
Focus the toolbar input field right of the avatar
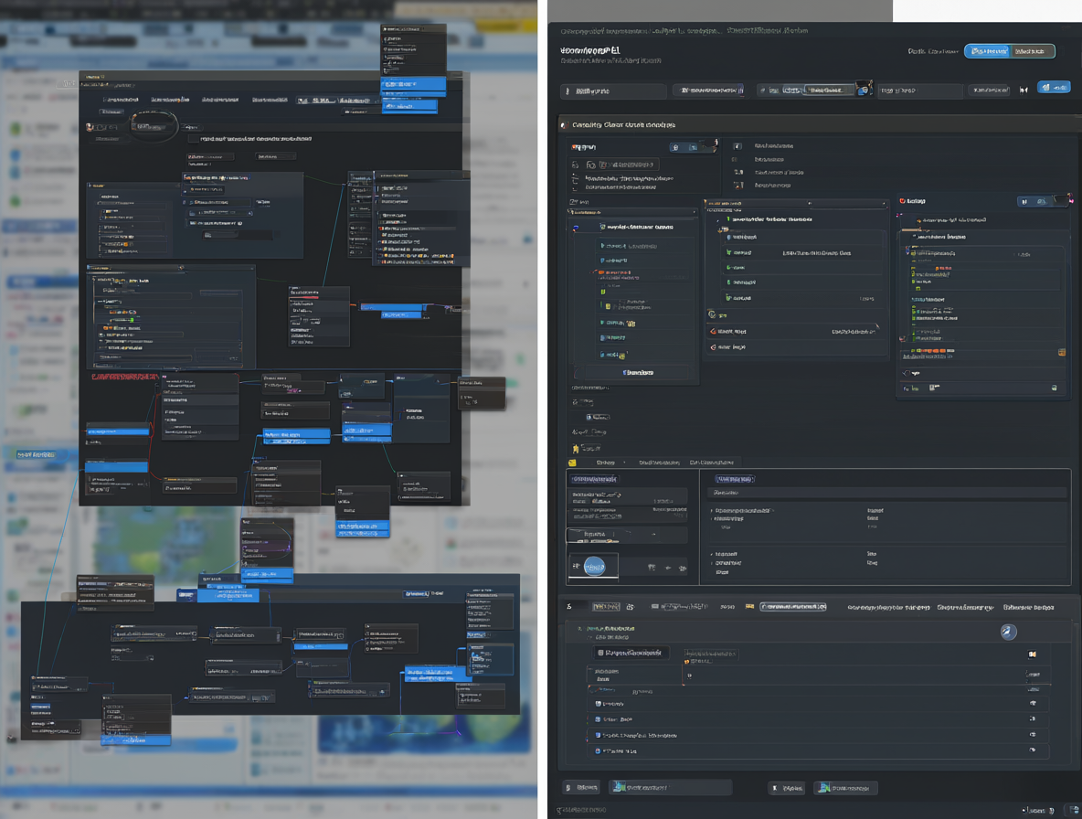tap(918, 90)
